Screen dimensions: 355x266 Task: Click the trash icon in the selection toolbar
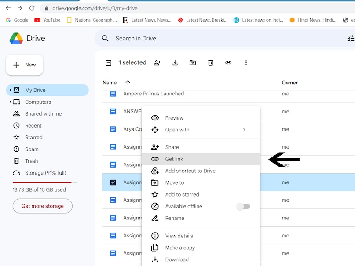point(211,63)
